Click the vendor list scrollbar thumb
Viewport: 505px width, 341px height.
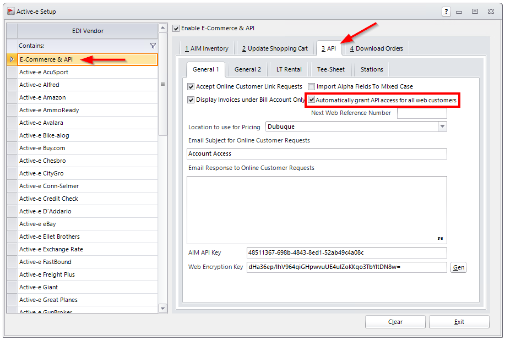coord(162,84)
